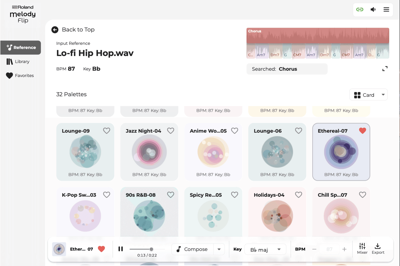This screenshot has height=266, width=400.
Task: Select the Jazz Night-04 palette orb
Action: pyautogui.click(x=149, y=152)
